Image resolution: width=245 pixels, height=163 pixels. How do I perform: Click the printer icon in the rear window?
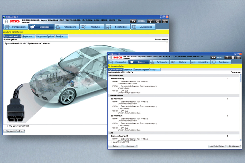click(158, 21)
